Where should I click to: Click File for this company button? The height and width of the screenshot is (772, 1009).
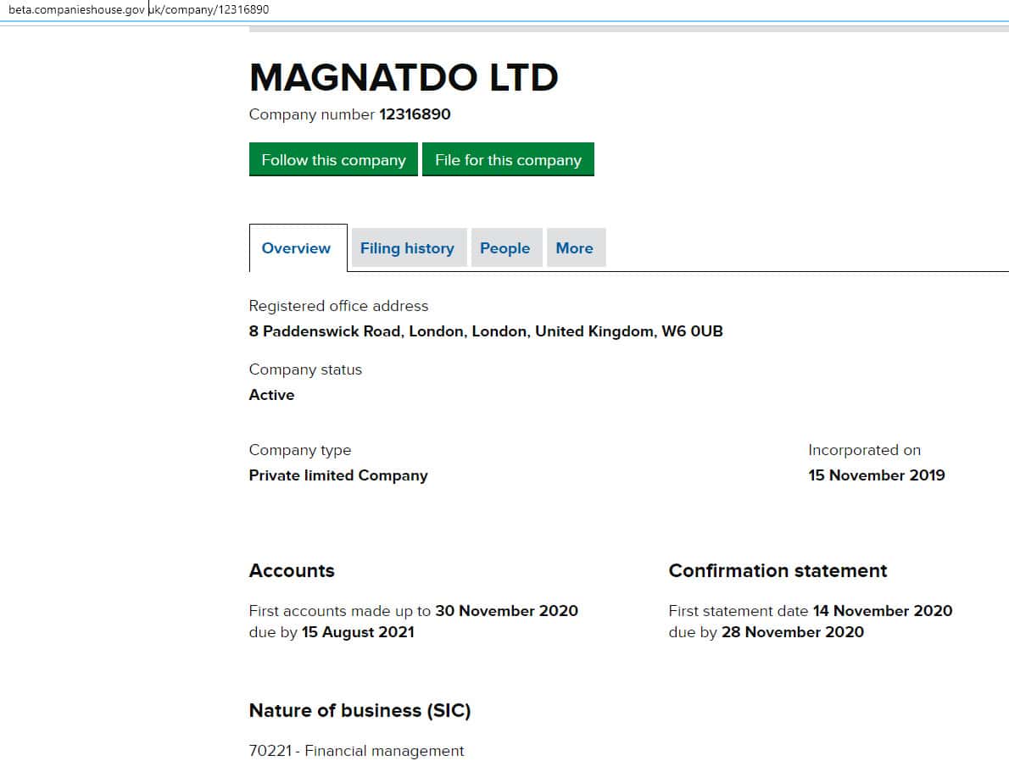point(508,160)
